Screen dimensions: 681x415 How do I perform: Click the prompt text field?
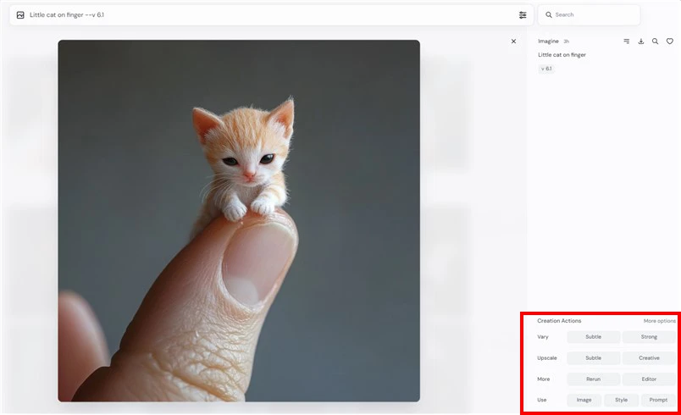269,14
